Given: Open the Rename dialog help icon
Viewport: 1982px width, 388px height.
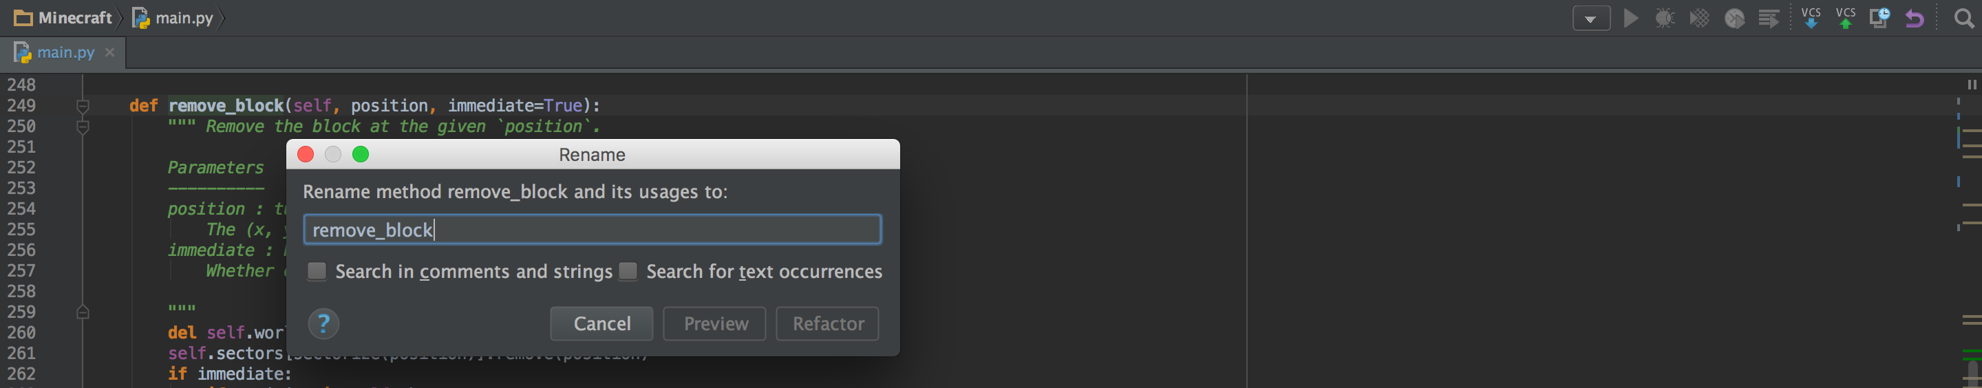Looking at the screenshot, I should (323, 324).
